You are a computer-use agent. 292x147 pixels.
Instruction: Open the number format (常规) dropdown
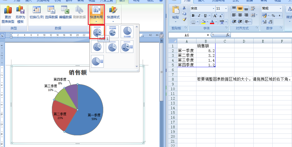pos(280,8)
